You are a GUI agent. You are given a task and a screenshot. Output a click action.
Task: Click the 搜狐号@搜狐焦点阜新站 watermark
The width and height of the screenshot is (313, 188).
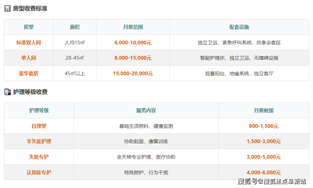pos(272,182)
